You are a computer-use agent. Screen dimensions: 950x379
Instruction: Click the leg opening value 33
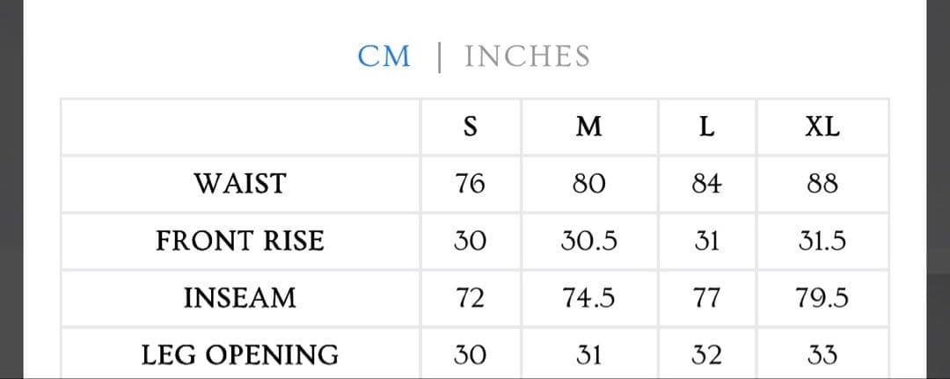click(822, 354)
